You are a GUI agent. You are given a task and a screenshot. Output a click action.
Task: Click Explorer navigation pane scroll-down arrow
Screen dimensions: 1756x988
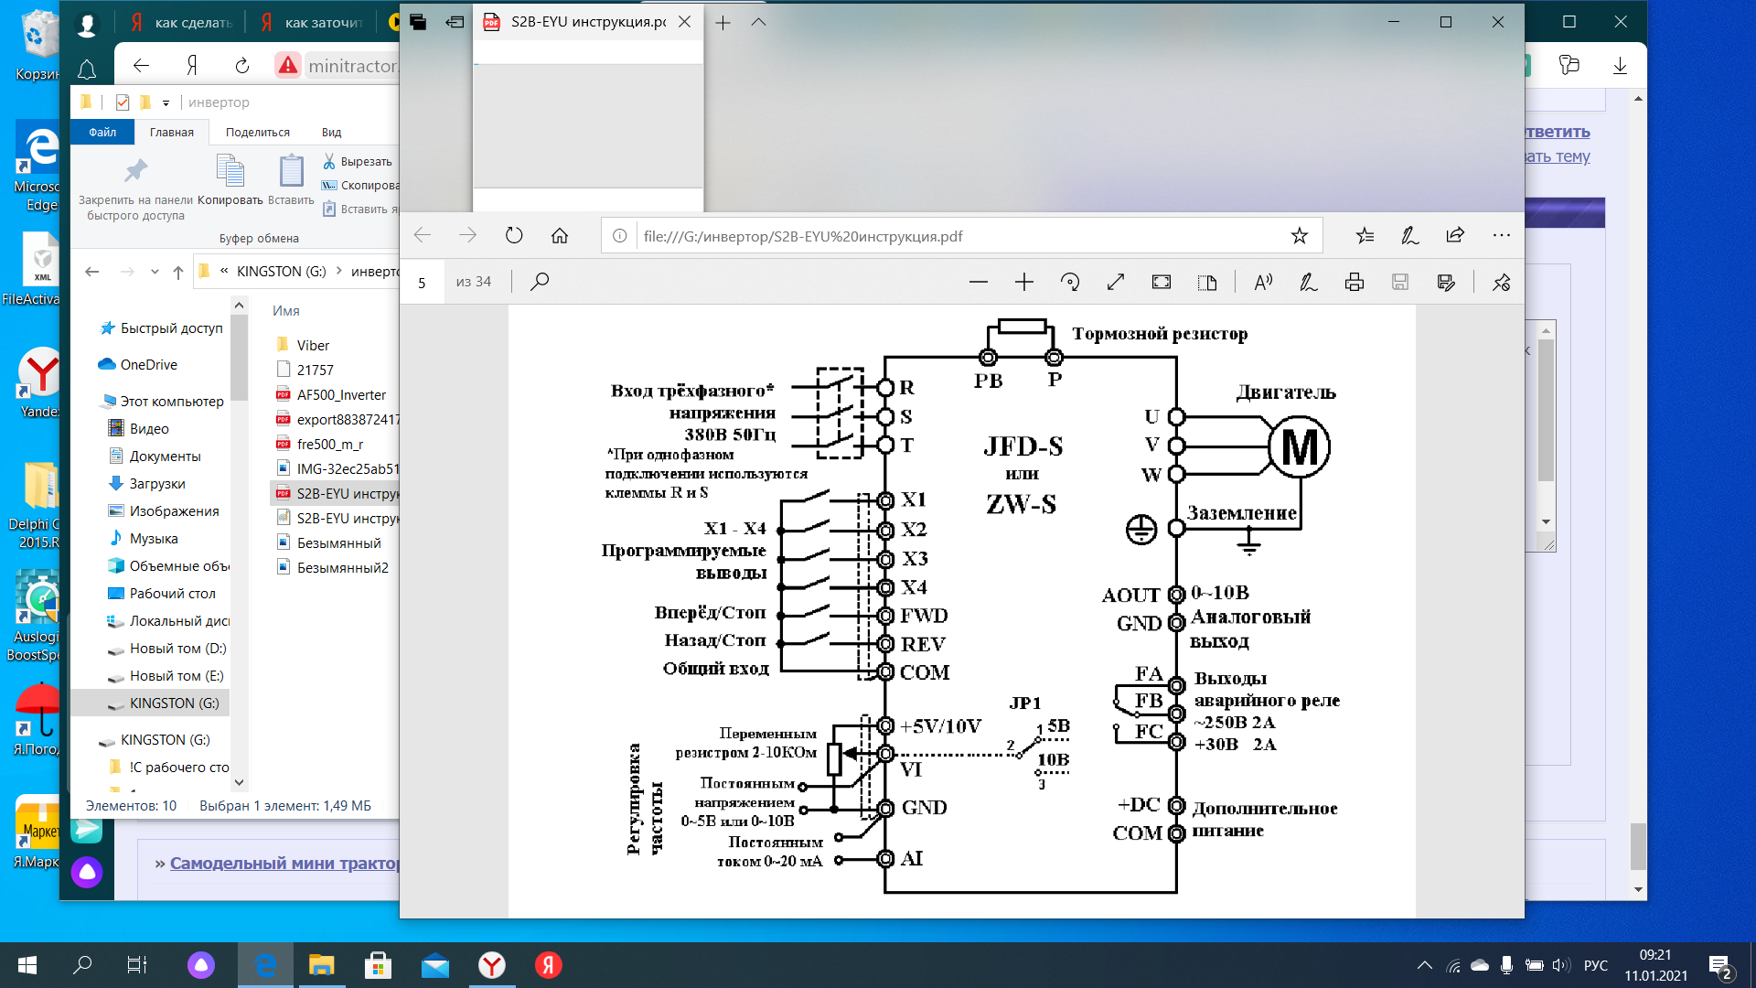pyautogui.click(x=239, y=782)
